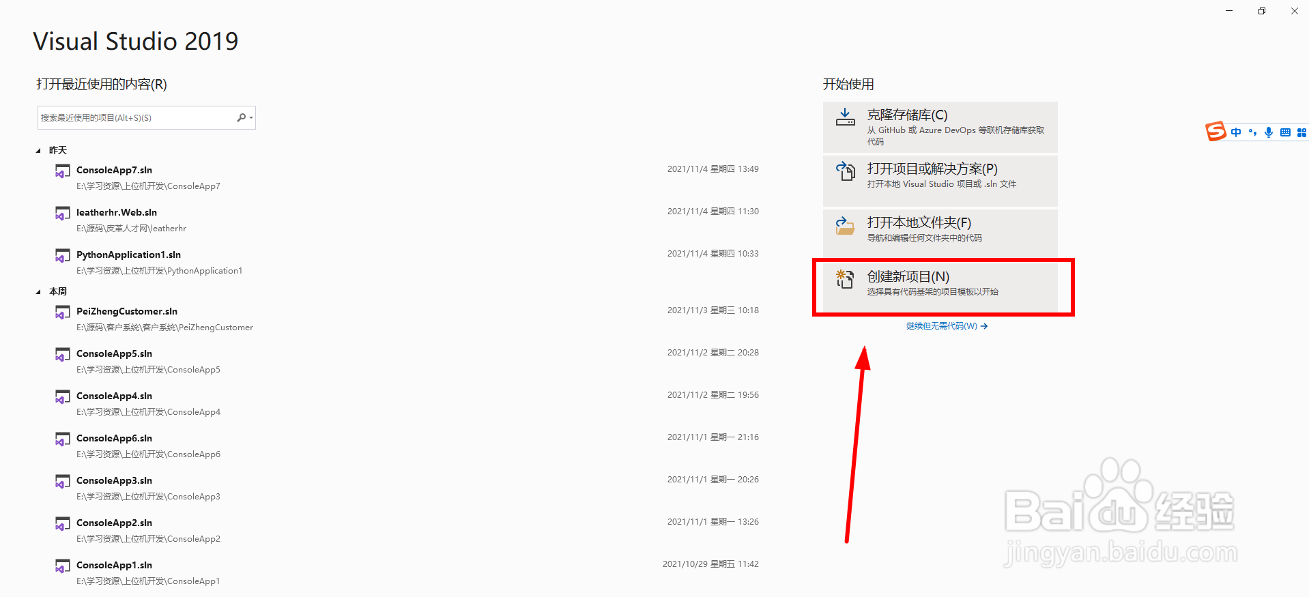Click the clone repository download icon

pyautogui.click(x=846, y=117)
